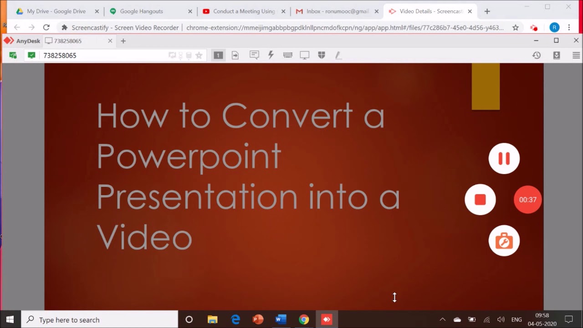The width and height of the screenshot is (583, 328).
Task: Select AnyDesk session tab 738258065
Action: [79, 41]
